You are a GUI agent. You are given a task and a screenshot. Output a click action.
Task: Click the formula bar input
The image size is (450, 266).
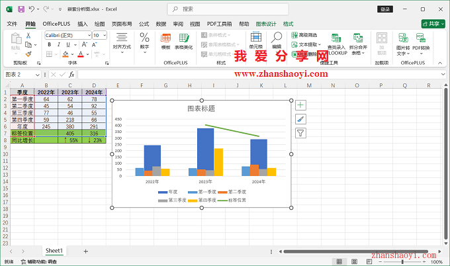(x=258, y=75)
